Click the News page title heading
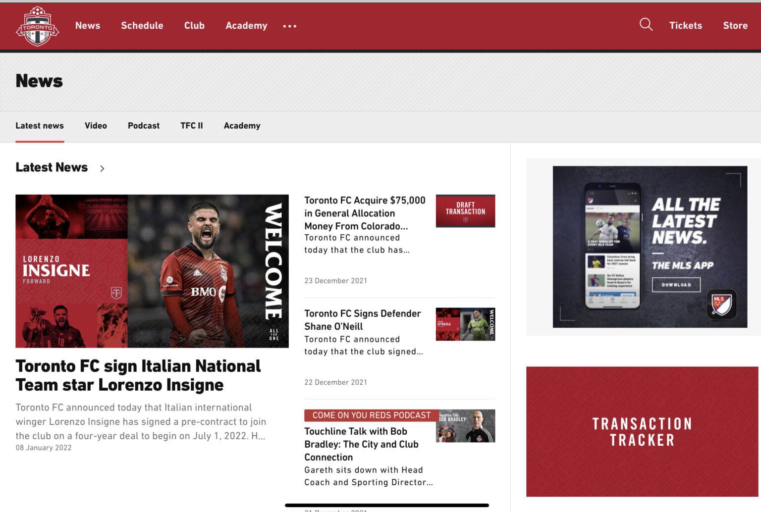 coord(39,81)
